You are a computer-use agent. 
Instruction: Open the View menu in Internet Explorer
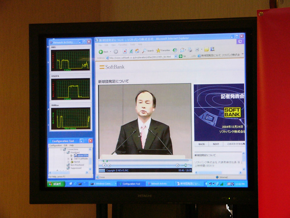coord(113,45)
